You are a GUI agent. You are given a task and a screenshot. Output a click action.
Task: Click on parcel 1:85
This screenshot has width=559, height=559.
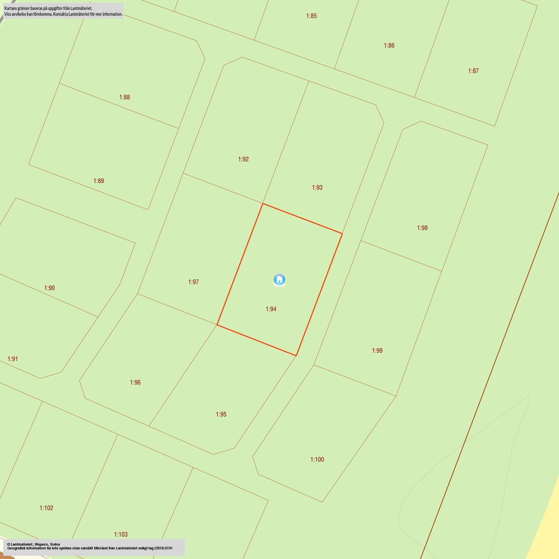point(311,16)
